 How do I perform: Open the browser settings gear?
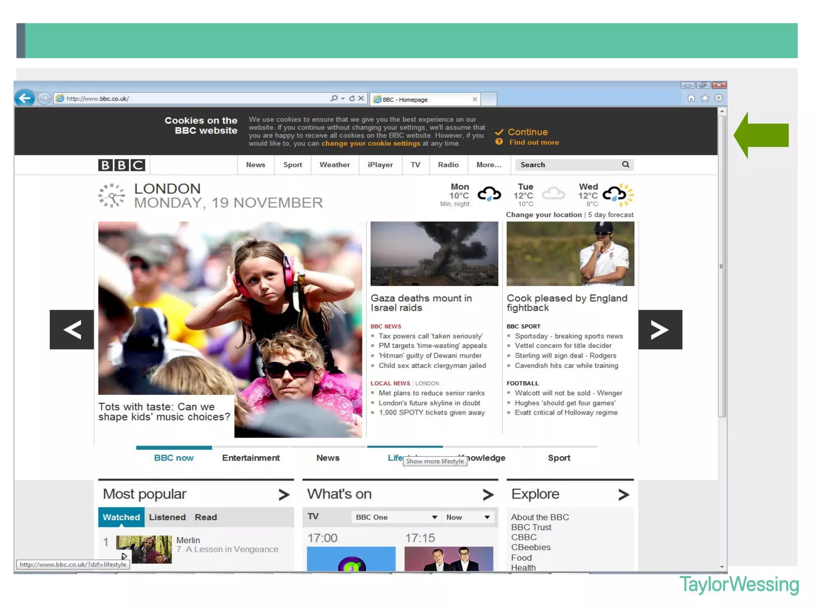click(719, 98)
